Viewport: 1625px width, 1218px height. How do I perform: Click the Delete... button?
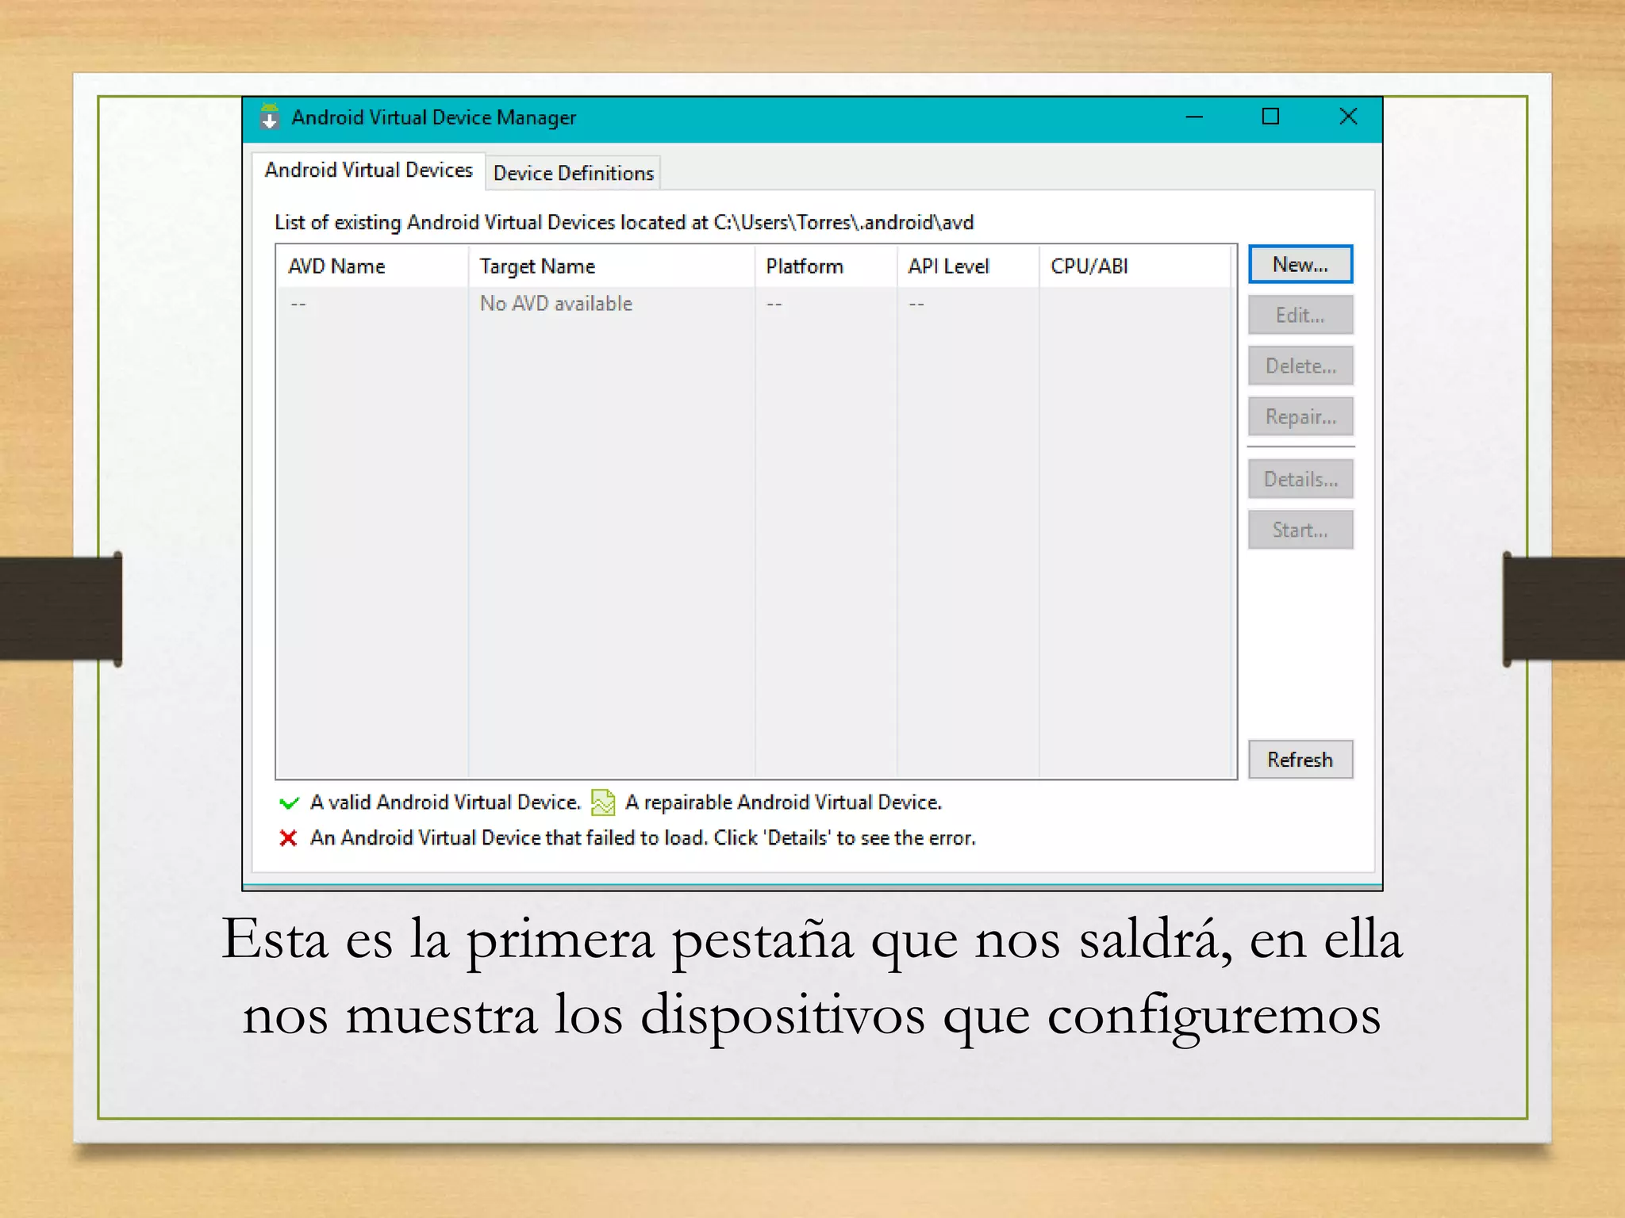1300,366
